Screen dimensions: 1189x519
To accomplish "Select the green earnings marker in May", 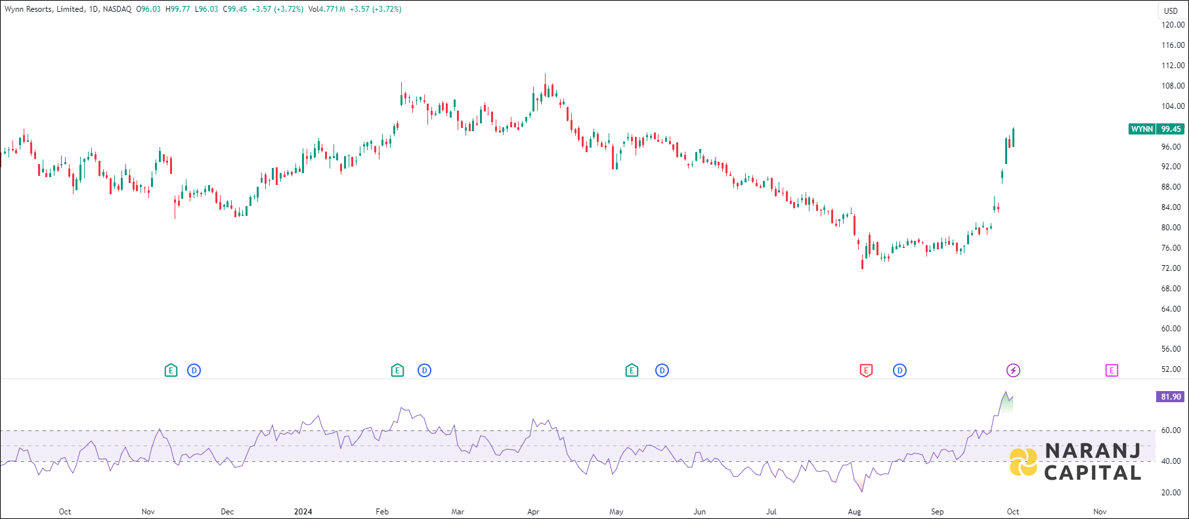I will [632, 371].
